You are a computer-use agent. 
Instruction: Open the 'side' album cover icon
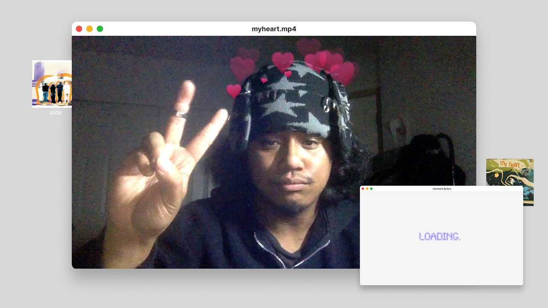52,84
